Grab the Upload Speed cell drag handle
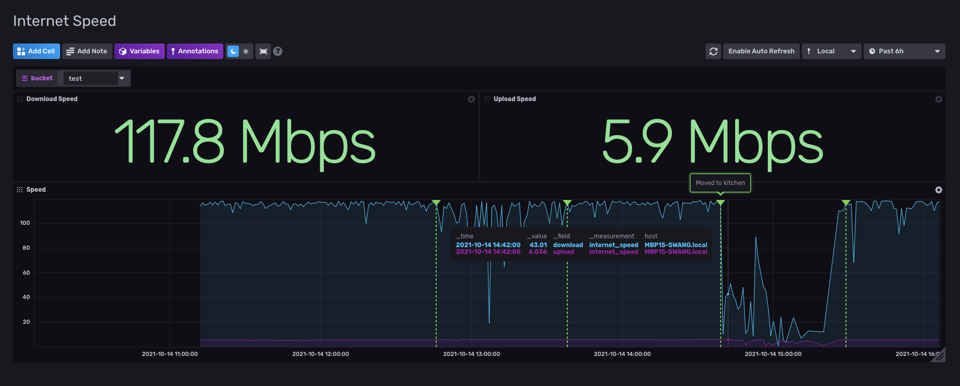The height and width of the screenshot is (386, 960). [487, 99]
